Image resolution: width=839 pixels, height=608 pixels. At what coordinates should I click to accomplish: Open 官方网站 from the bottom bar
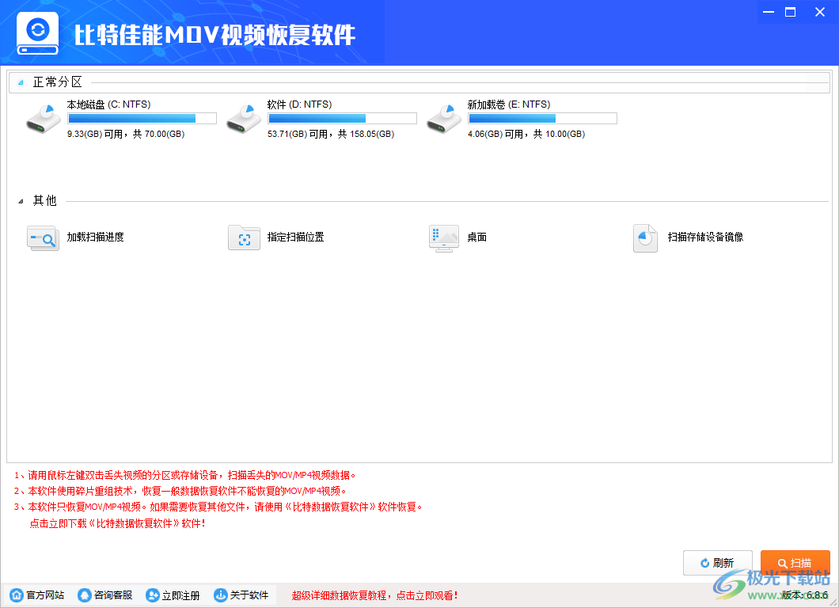(36, 595)
